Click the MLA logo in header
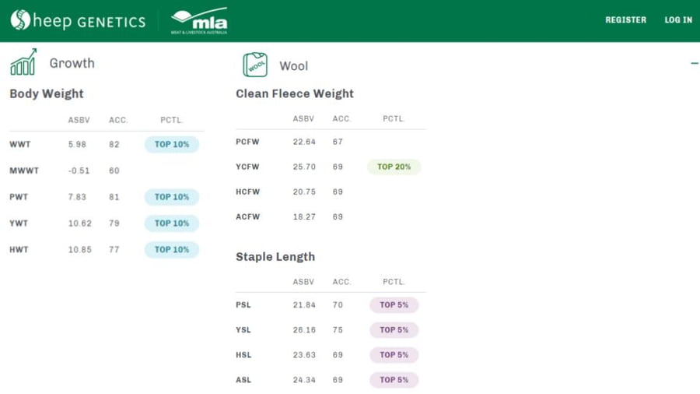Screen dimensions: 700x394 point(199,21)
